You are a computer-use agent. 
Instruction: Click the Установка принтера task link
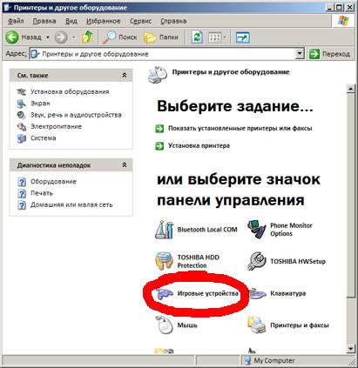pyautogui.click(x=199, y=145)
